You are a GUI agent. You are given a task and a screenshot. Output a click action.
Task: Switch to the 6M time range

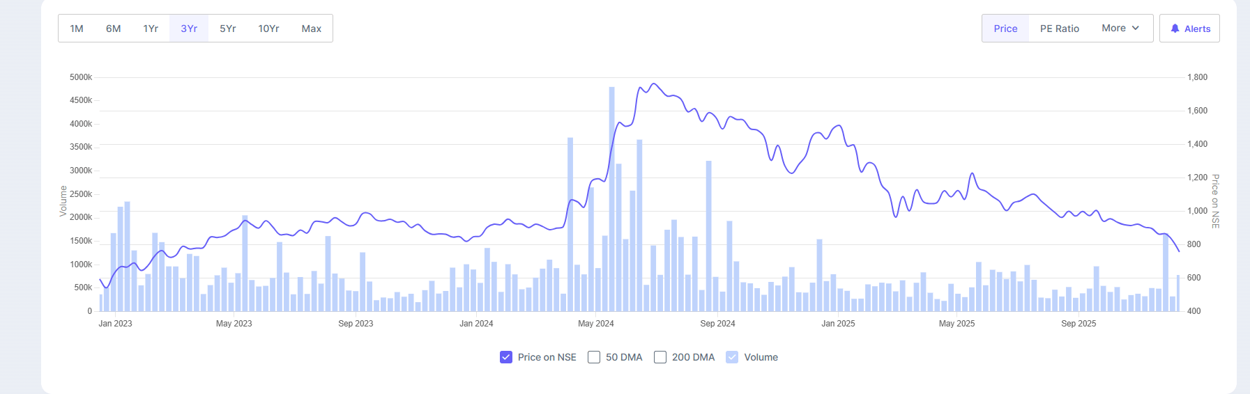pos(114,29)
